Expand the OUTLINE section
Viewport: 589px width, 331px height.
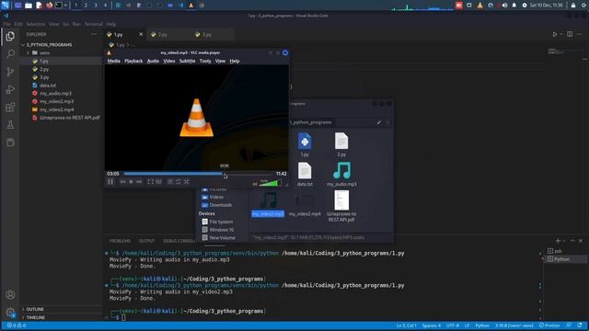coord(60,309)
